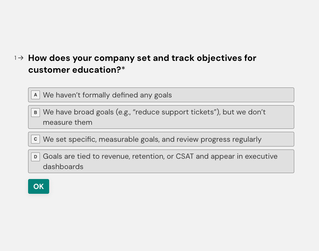Click the "reduce support tickets" example text
The image size is (319, 251).
[x=177, y=112]
